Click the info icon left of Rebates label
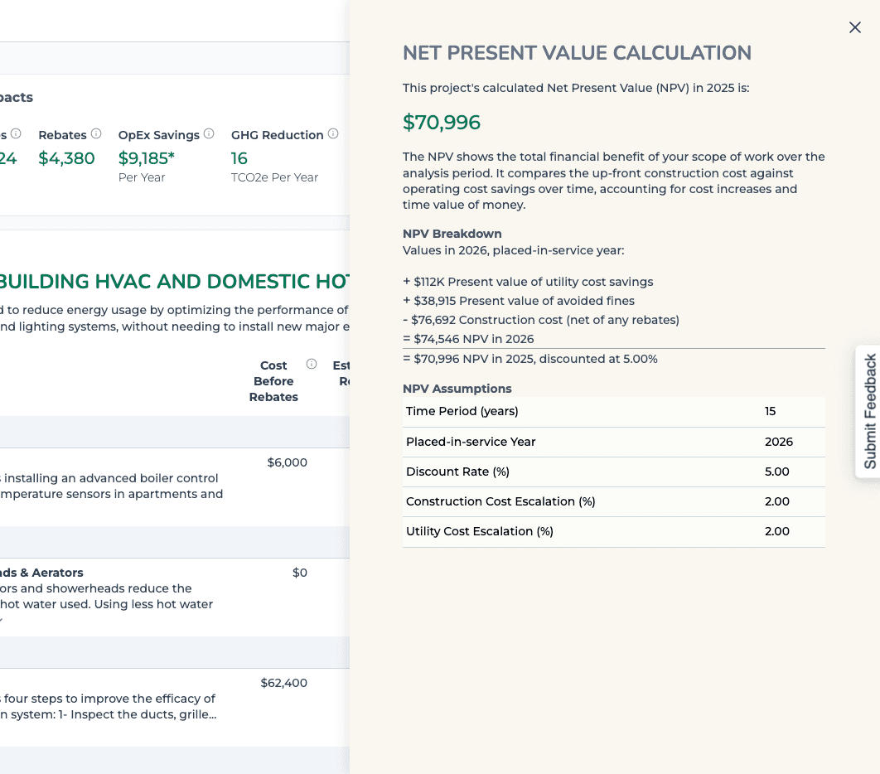Screen dimensions: 880x774 point(16,133)
